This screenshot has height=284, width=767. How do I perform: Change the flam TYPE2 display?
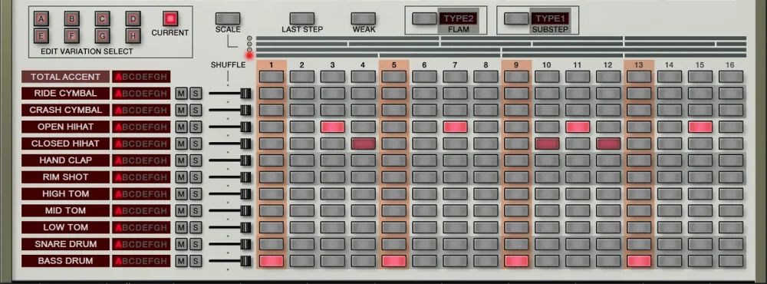coord(459,18)
